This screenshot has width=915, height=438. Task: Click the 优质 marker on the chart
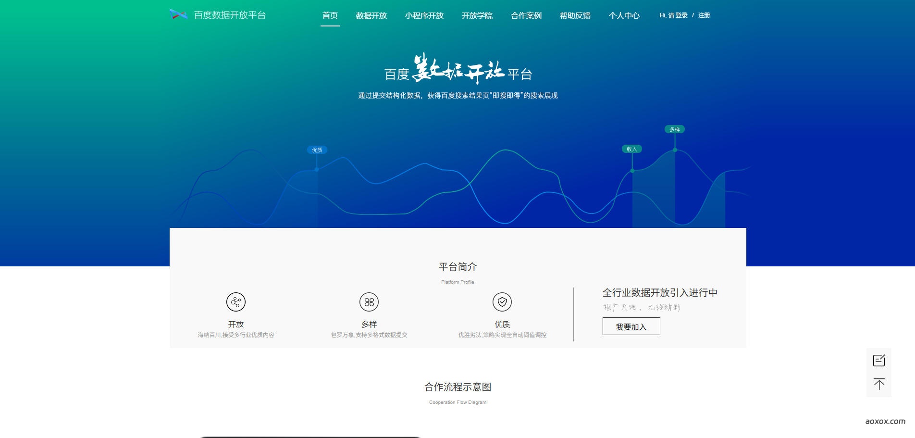coord(316,150)
